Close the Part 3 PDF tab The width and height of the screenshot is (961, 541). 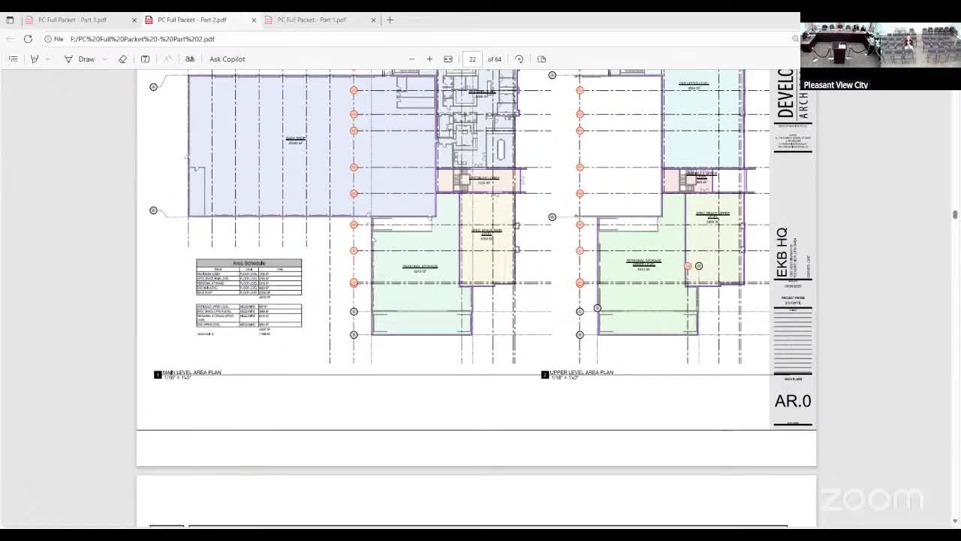(x=134, y=20)
